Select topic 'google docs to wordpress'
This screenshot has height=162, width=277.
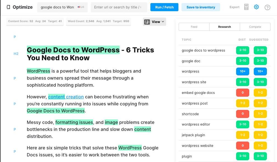(x=203, y=50)
